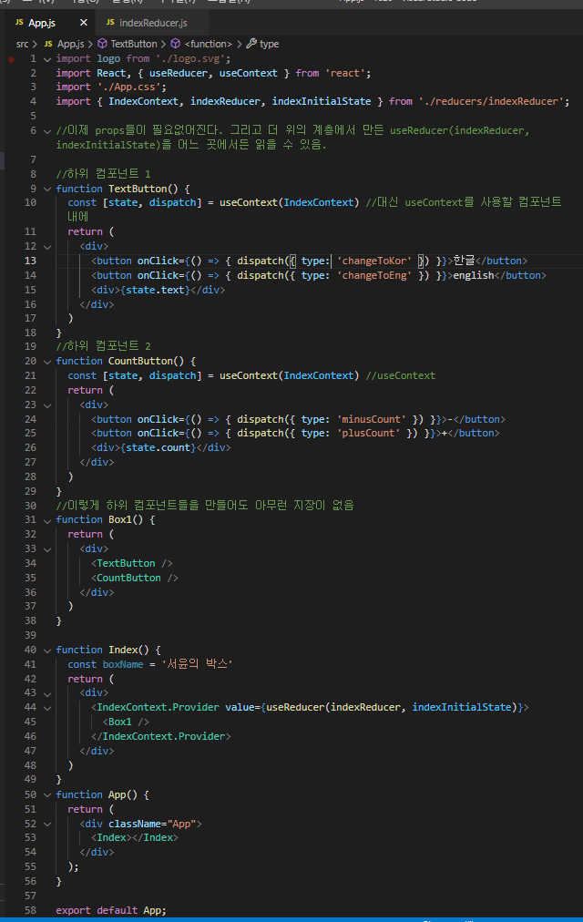Click the <Index></Index> tag on line 53
Viewport: 583px width, 922px height.
135,837
